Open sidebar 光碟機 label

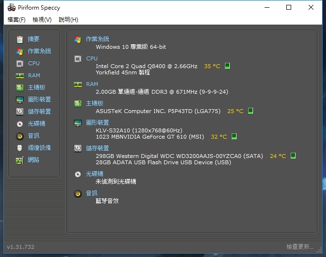click(x=37, y=124)
